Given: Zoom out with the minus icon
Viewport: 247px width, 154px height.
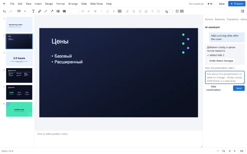Looking at the screenshot, I should [x=218, y=151].
